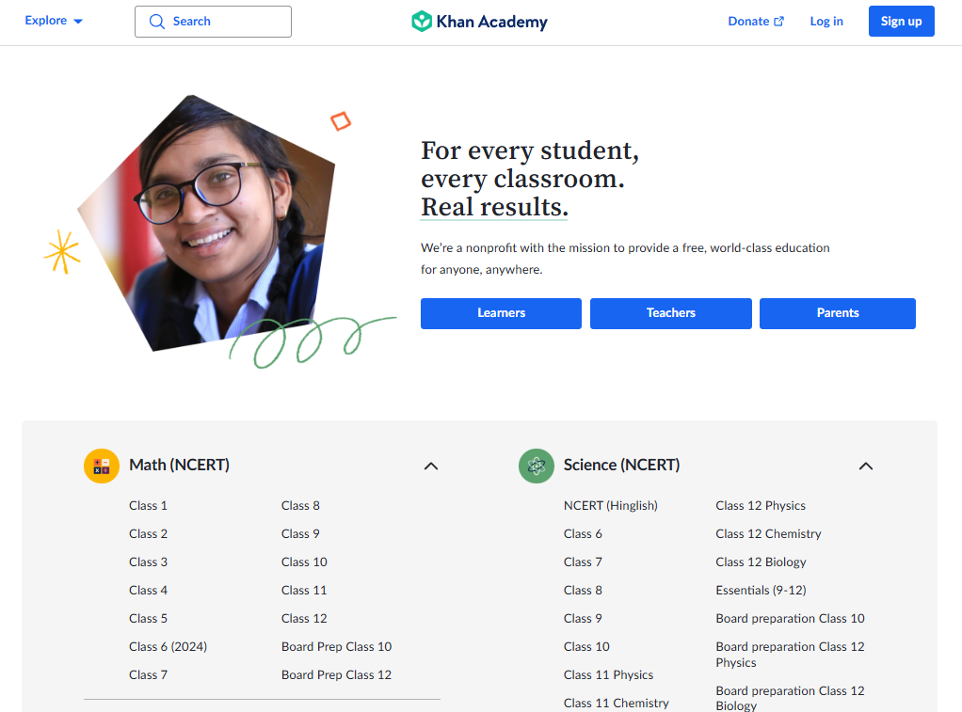Viewport: 962px width, 712px height.
Task: Click the Science (NCERT) atom icon
Action: coord(537,467)
